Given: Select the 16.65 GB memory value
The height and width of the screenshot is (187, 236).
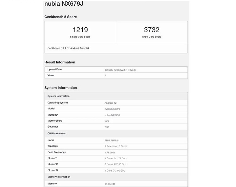Looking at the screenshot, I should click(x=110, y=184).
